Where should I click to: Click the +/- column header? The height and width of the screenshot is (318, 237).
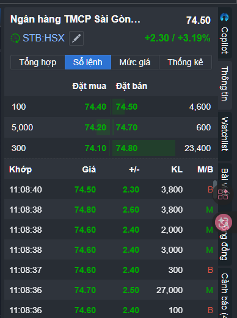[x=134, y=169]
